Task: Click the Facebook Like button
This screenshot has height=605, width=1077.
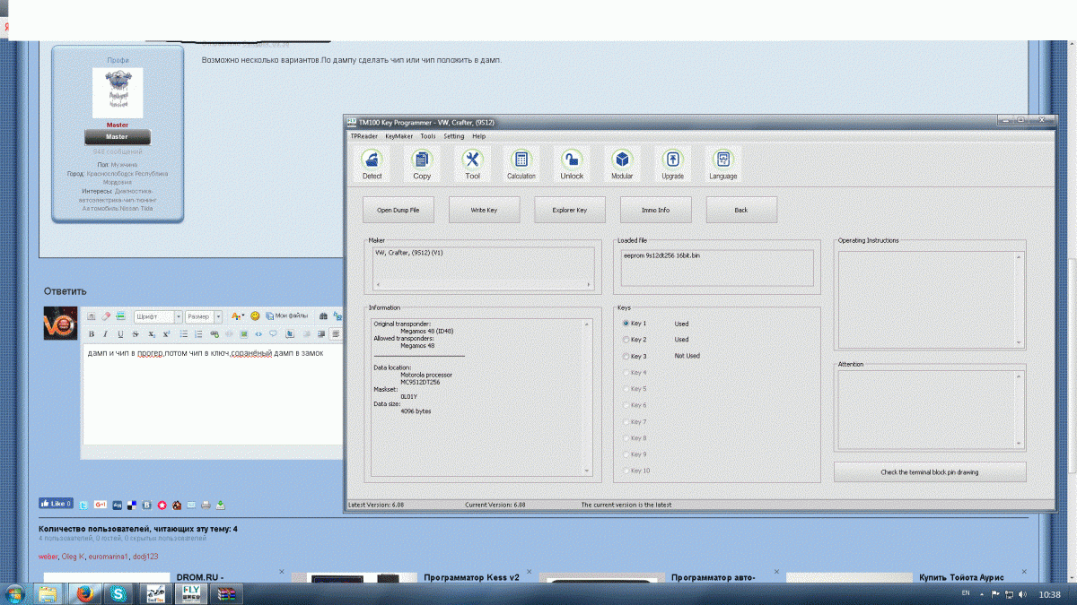Action: tap(56, 504)
